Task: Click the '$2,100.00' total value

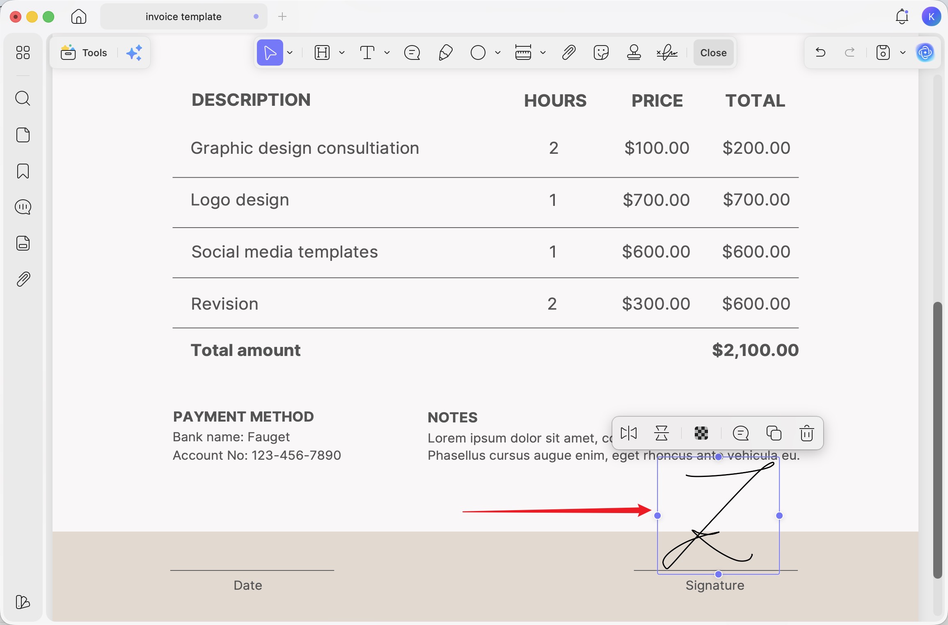Action: 756,350
